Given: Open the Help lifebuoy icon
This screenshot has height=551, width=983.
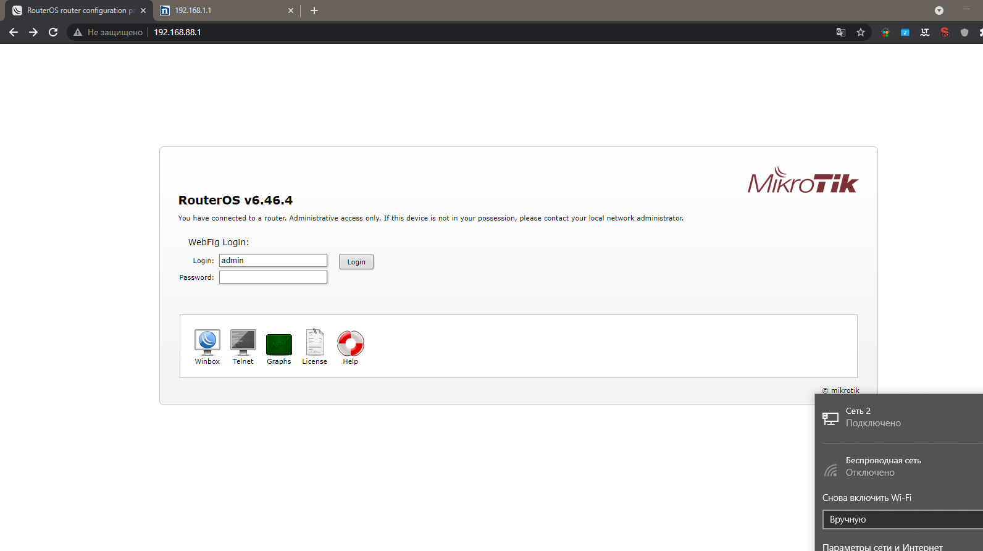Looking at the screenshot, I should [350, 347].
